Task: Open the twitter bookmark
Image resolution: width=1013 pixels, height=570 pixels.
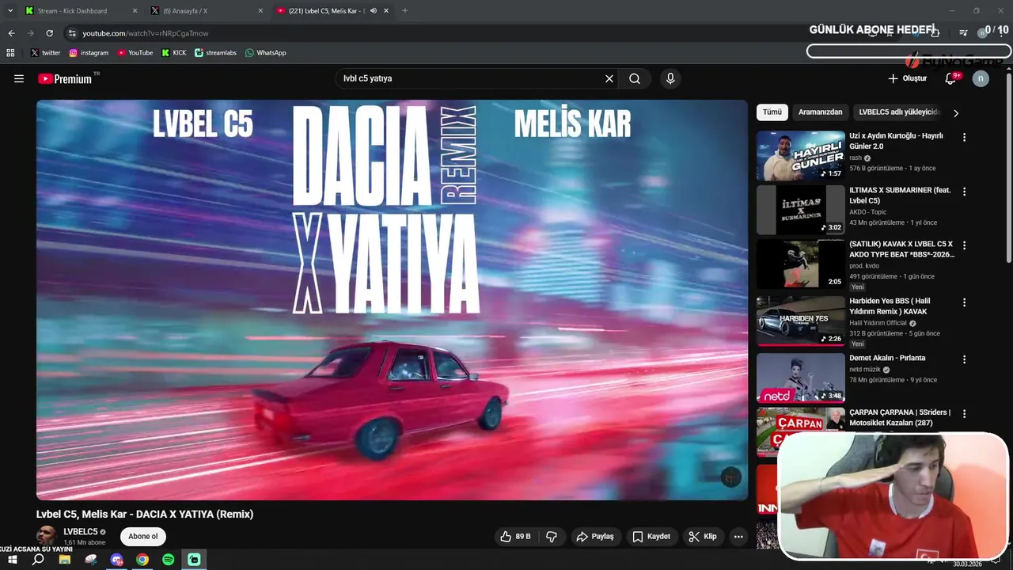Action: pos(45,53)
